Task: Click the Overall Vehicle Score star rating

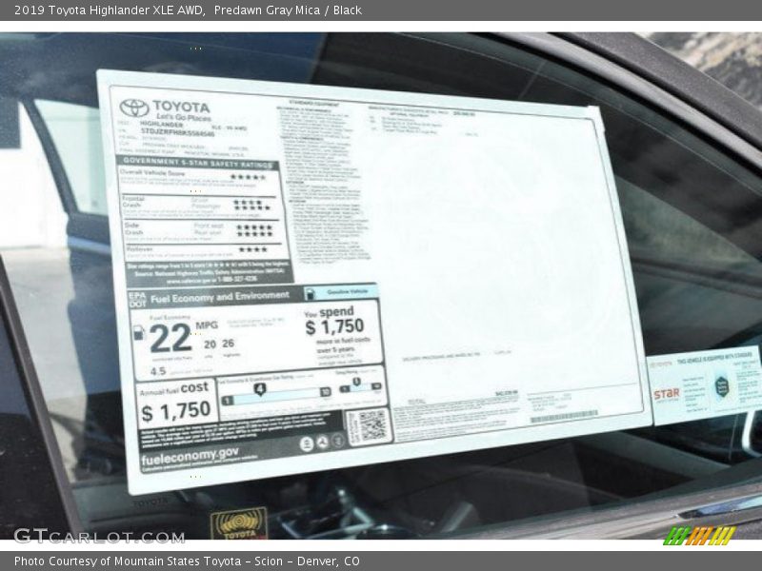Action: click(x=249, y=177)
